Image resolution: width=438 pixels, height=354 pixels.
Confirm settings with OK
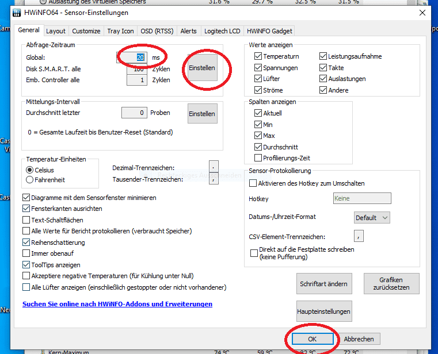tap(313, 339)
